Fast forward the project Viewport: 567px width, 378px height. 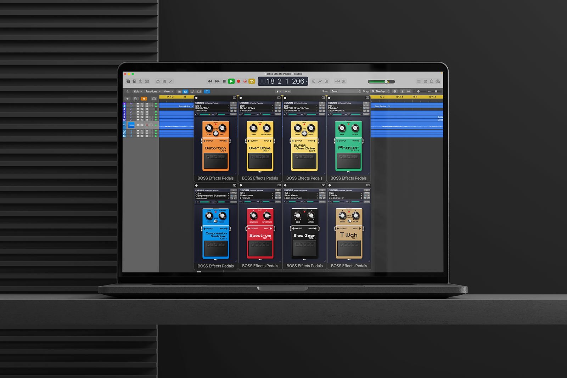217,81
